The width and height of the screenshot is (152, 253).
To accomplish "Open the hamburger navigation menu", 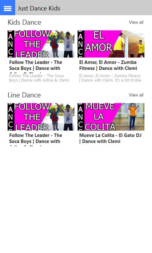I will click(x=8, y=7).
